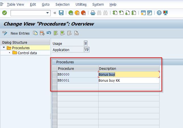Screen dimensions: 183x128
Task: Click the green Back icon
Action: click(71, 13)
